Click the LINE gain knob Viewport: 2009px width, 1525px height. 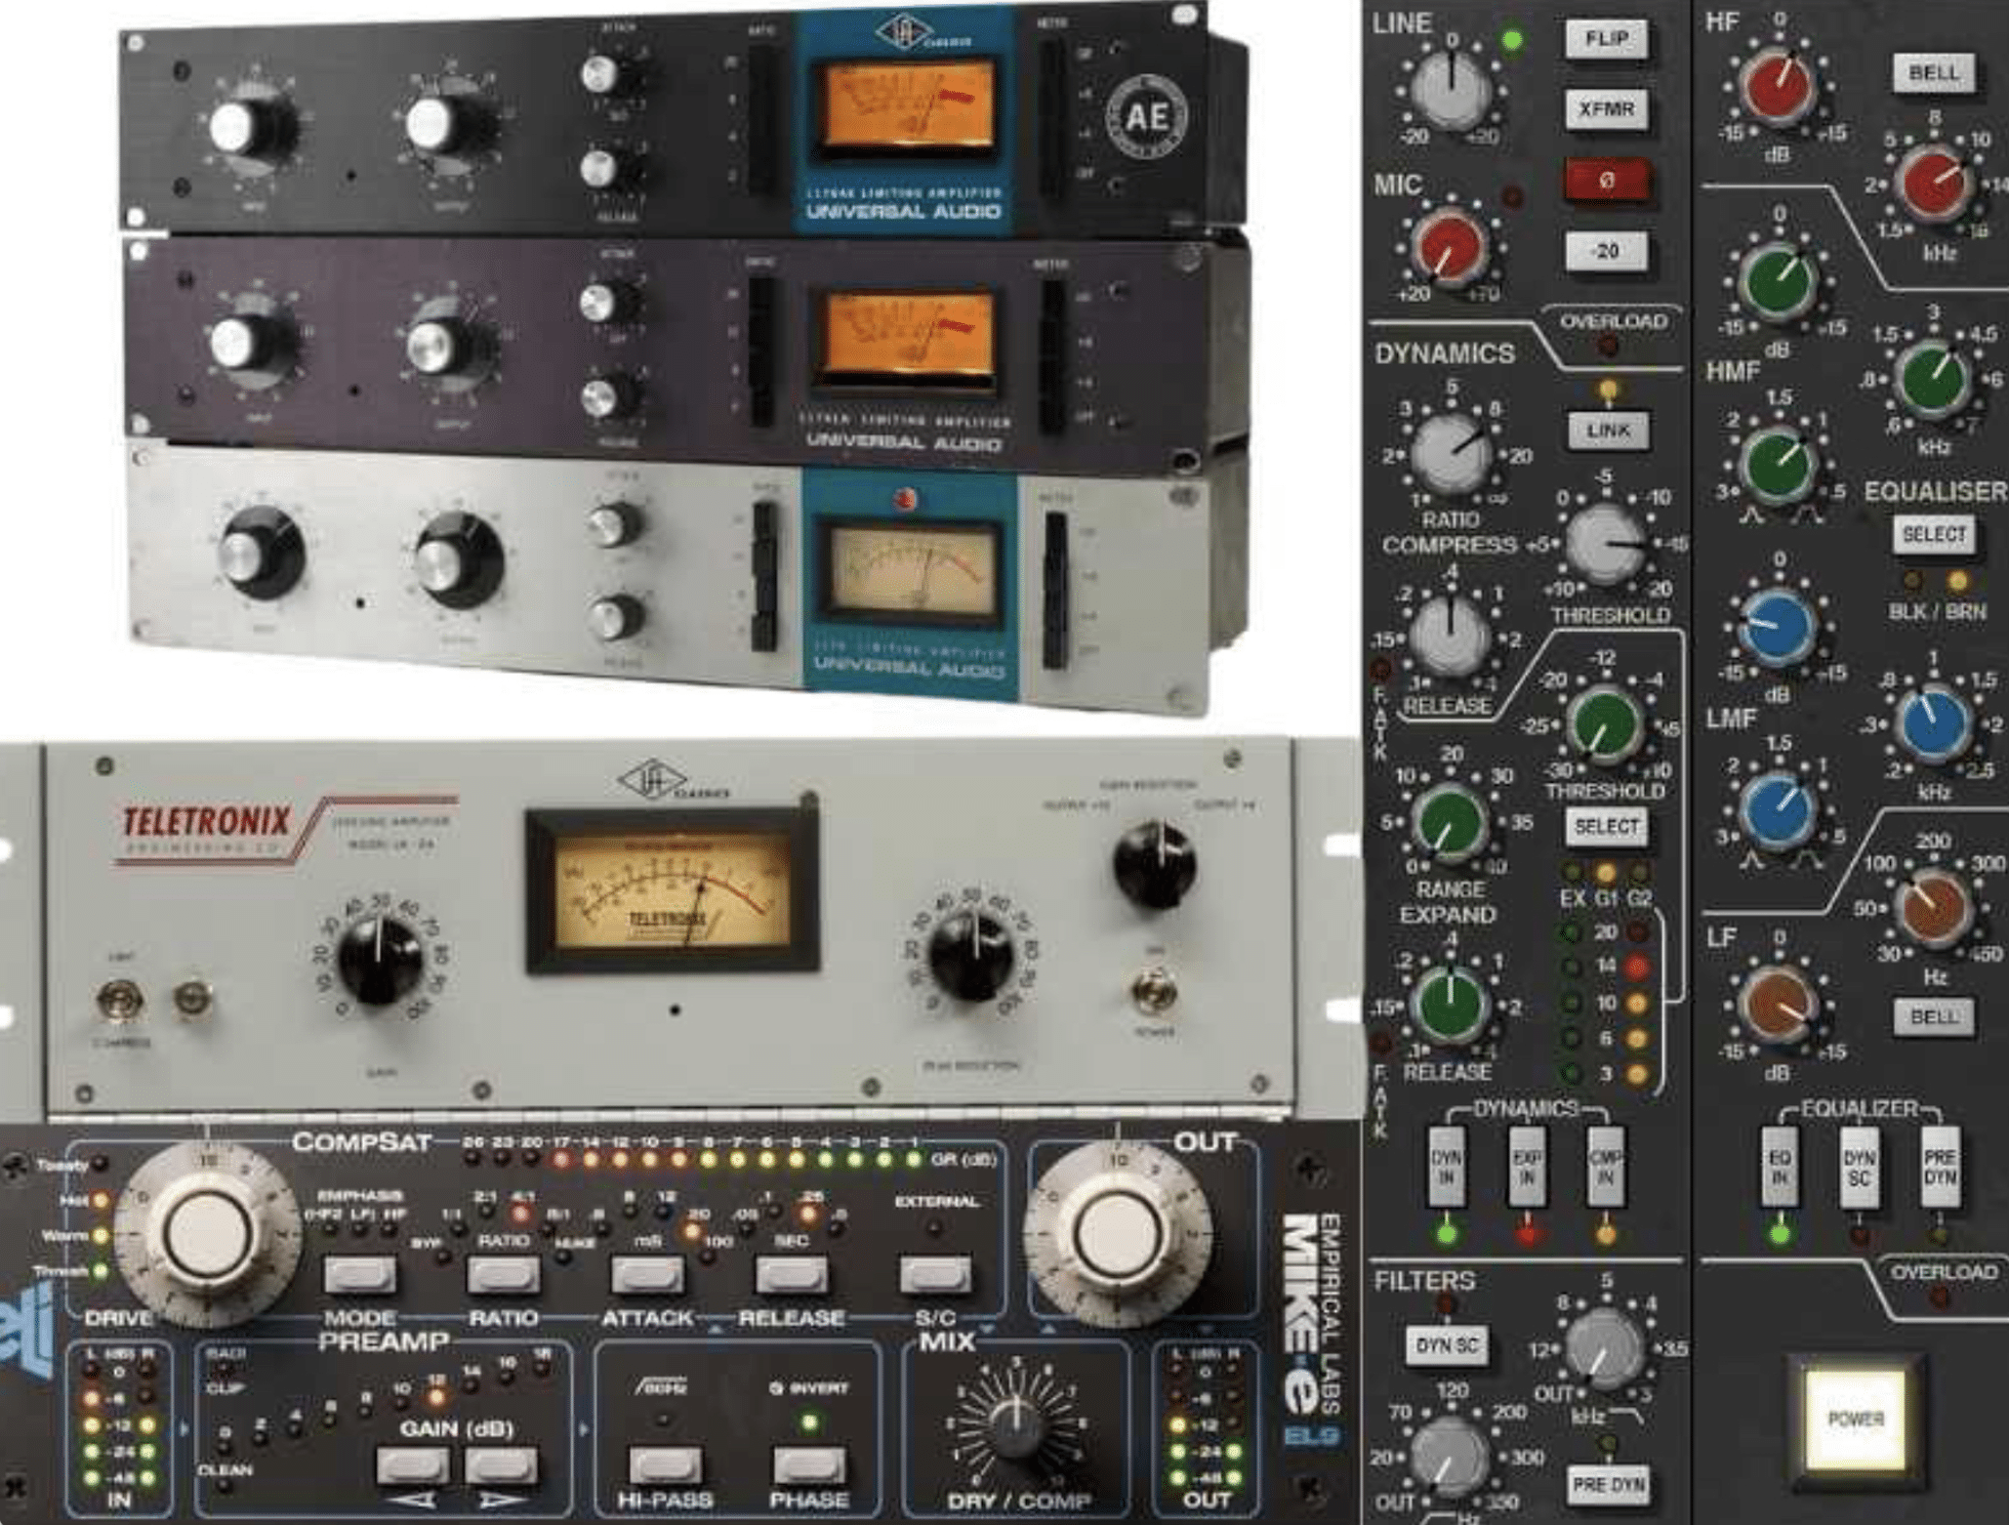click(x=1452, y=90)
